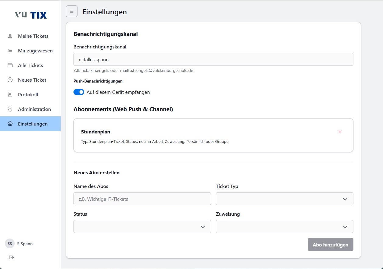The image size is (383, 269).
Task: Toggle the hamburger sidebar menu button
Action: (x=72, y=12)
